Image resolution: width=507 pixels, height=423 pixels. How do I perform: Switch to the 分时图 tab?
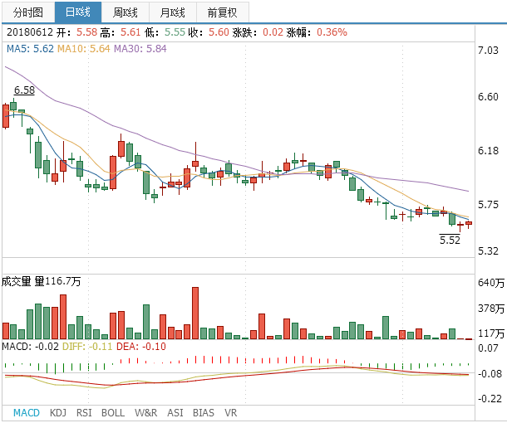pos(28,12)
